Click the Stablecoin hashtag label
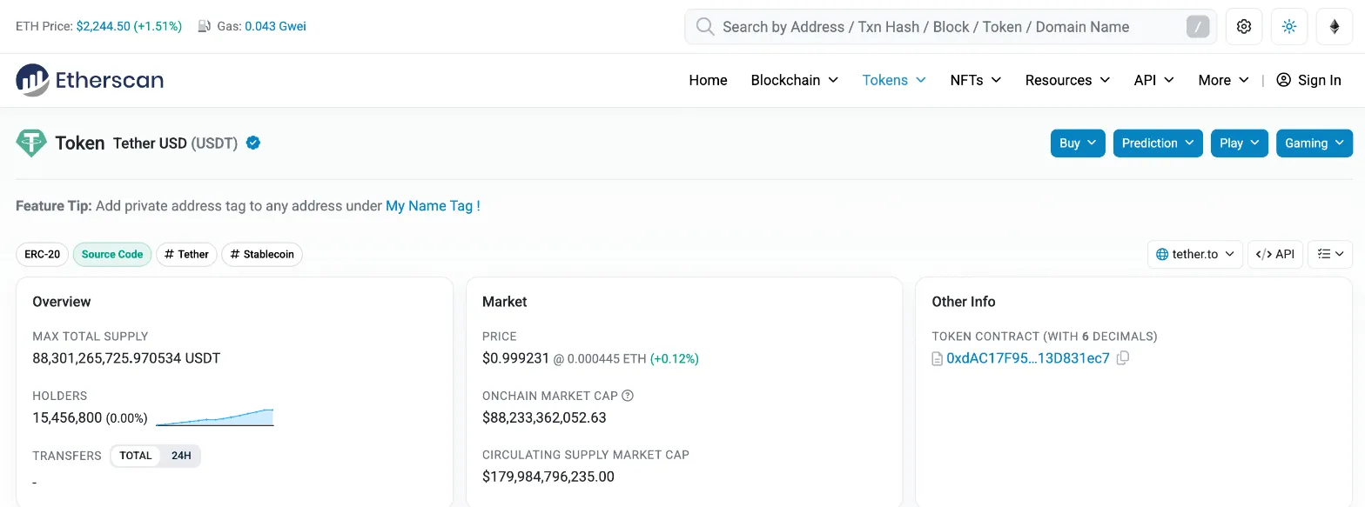 [262, 254]
